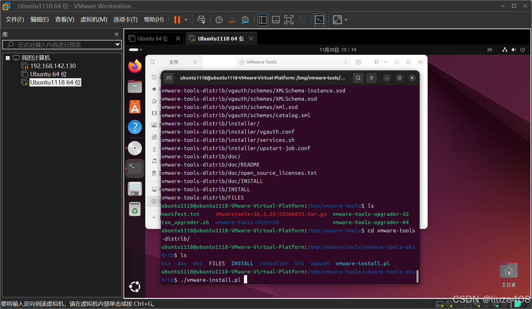This screenshot has width=532, height=309.
Task: Show applications via the Ubuntu logo icon
Action: coord(135,287)
